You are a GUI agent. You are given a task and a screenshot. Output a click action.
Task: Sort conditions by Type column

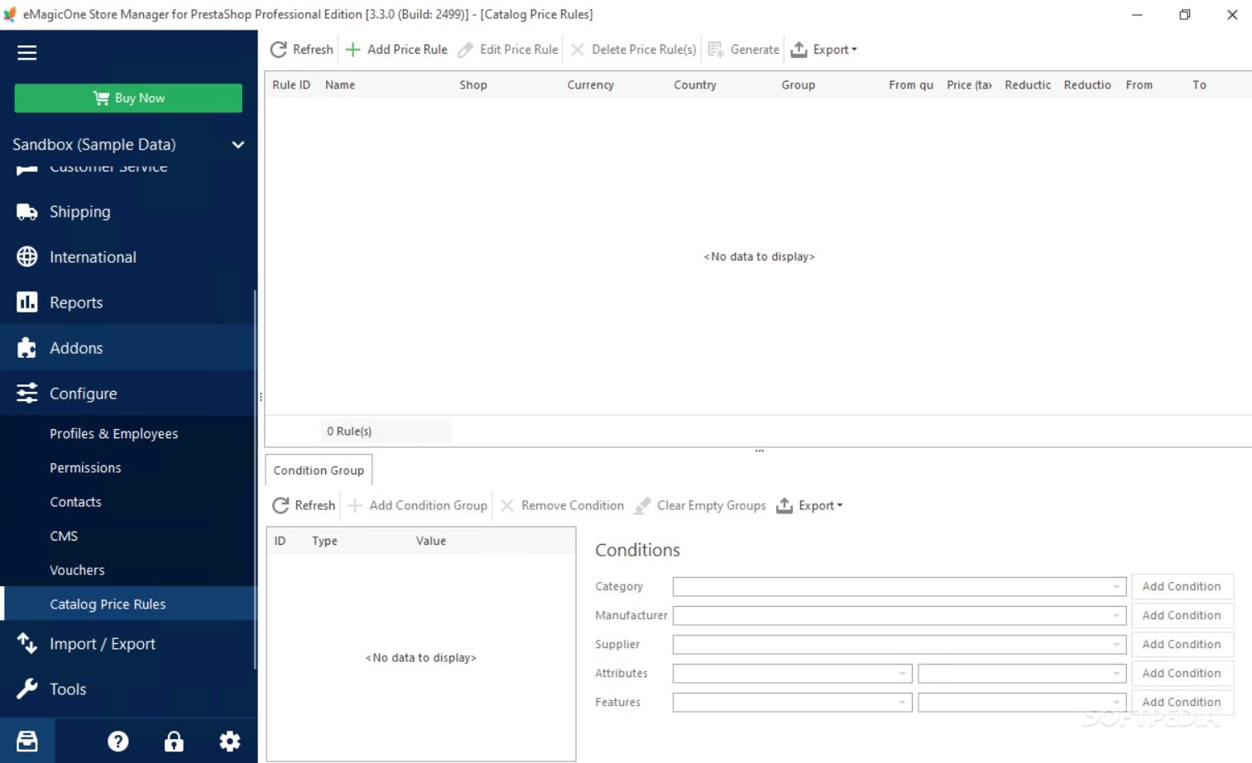coord(324,541)
